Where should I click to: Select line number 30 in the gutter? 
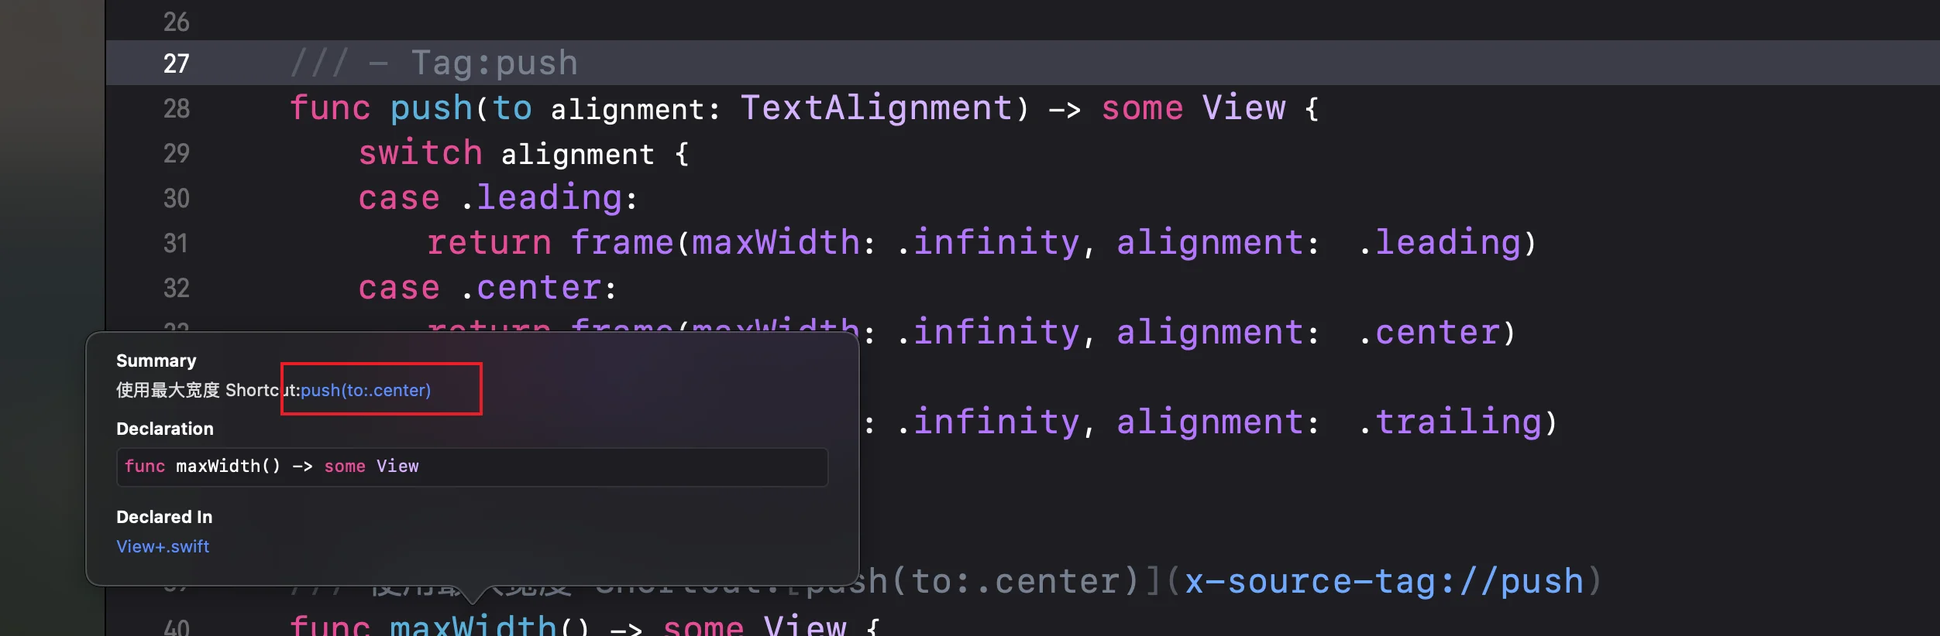[x=176, y=199]
